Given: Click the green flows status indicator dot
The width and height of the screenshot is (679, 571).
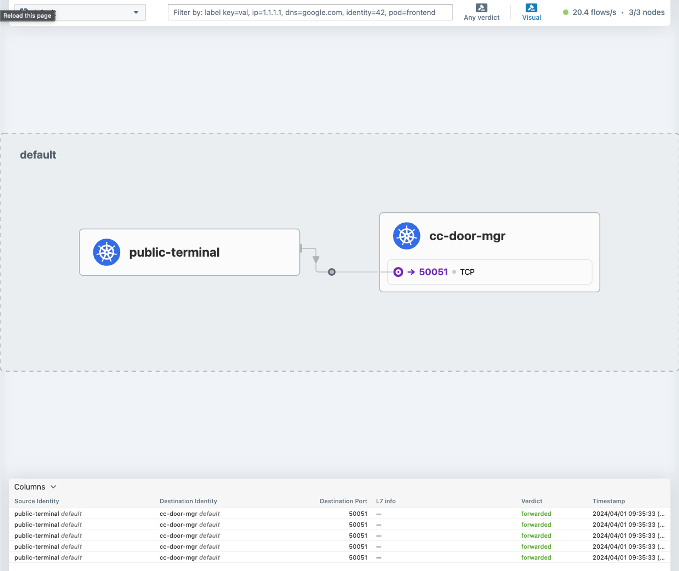Looking at the screenshot, I should [566, 12].
